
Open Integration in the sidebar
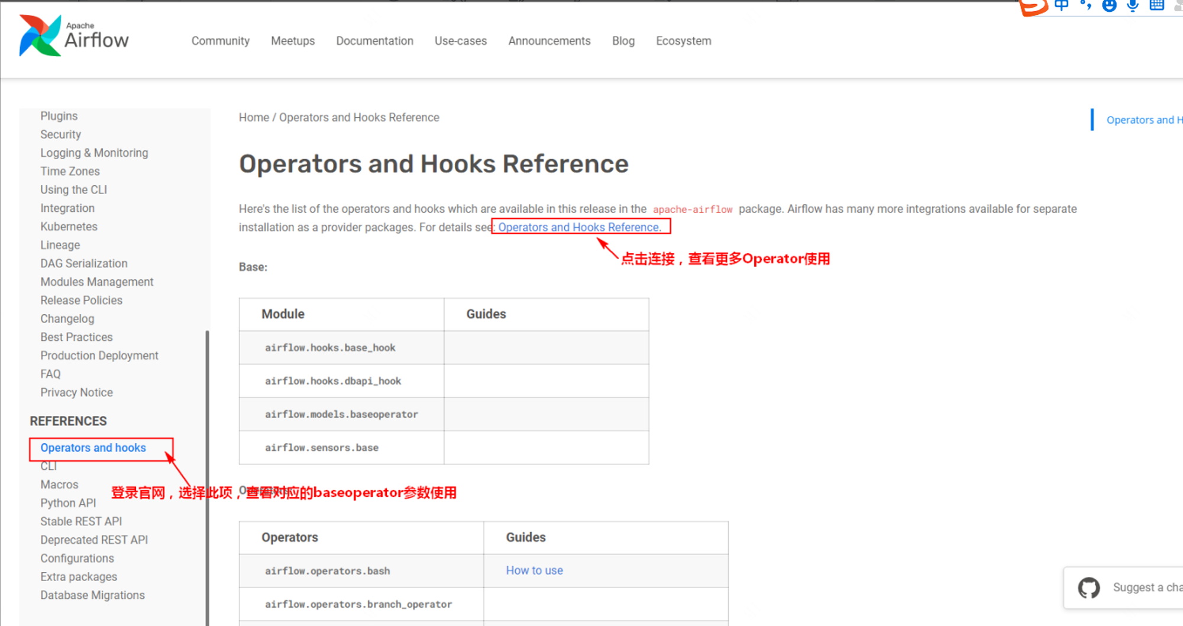[67, 208]
